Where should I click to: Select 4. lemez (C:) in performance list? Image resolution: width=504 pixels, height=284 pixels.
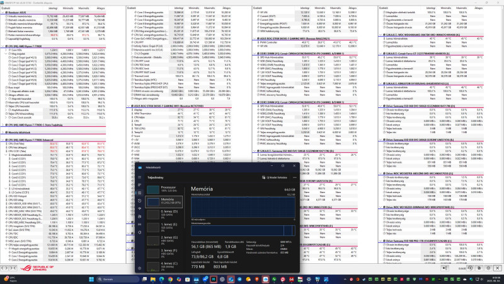tap(164, 266)
